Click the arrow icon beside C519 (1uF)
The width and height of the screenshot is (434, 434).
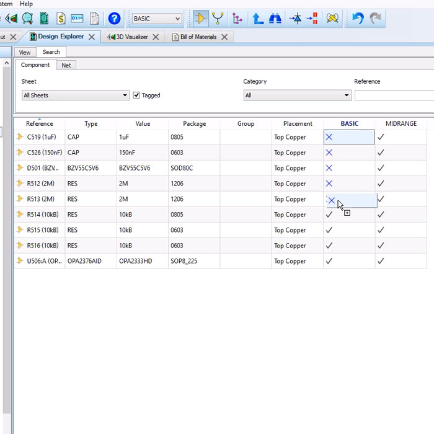tap(20, 137)
